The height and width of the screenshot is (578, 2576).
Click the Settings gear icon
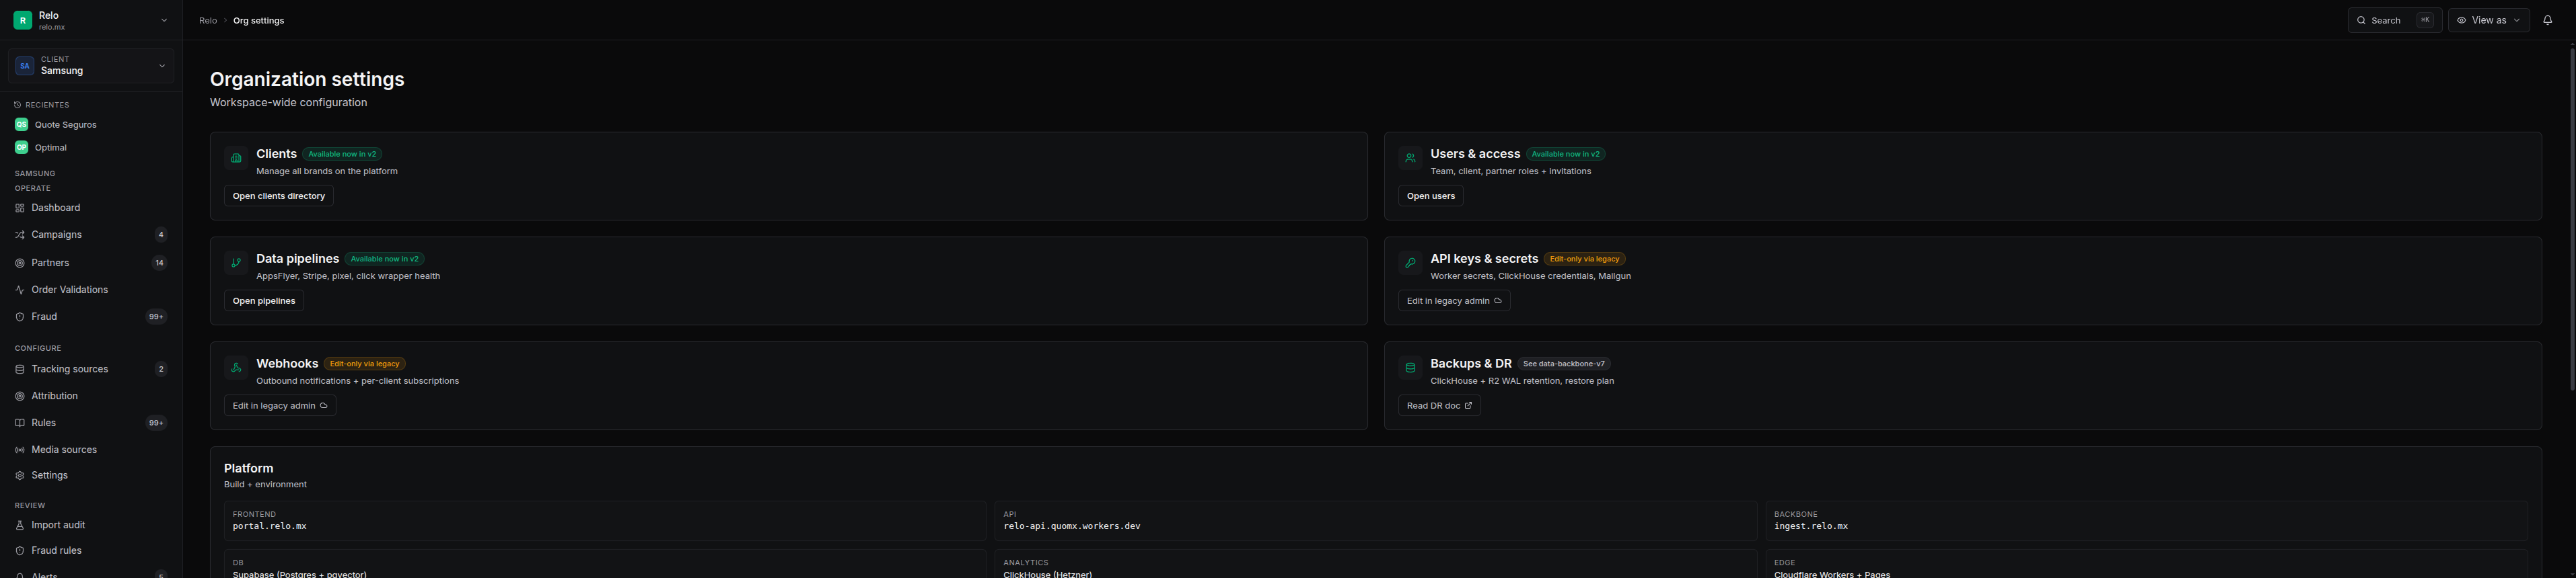[19, 476]
